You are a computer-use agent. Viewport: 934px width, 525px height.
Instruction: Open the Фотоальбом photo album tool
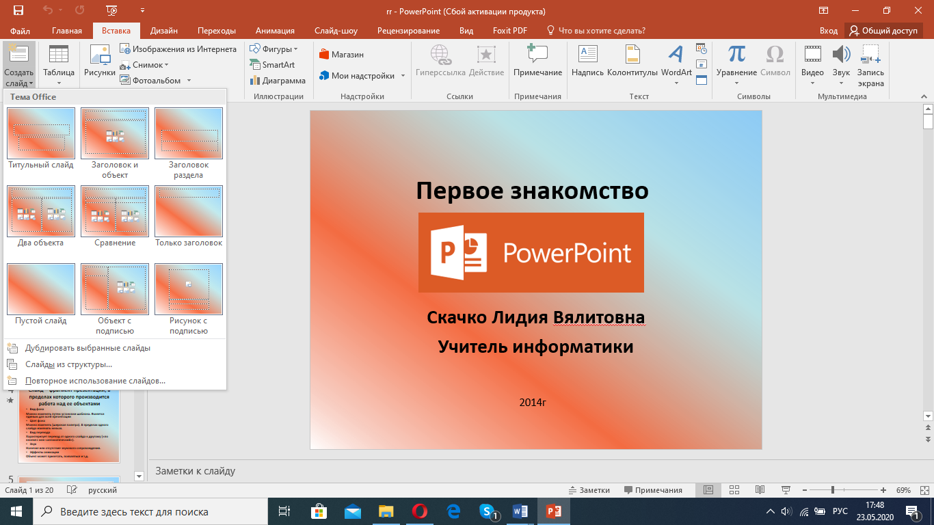151,81
